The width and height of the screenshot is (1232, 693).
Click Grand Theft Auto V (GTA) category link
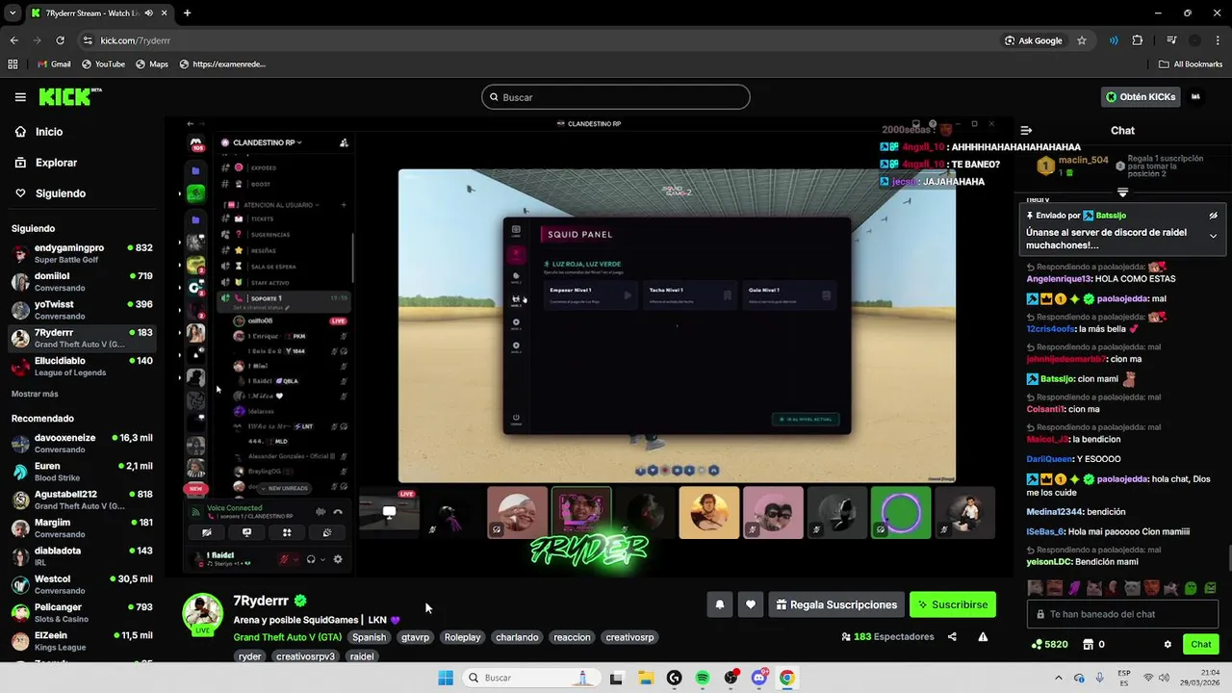[288, 637]
